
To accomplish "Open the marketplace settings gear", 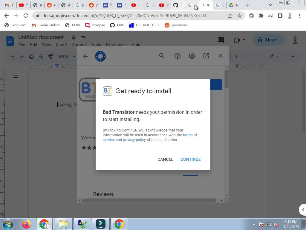I will point(192,56).
